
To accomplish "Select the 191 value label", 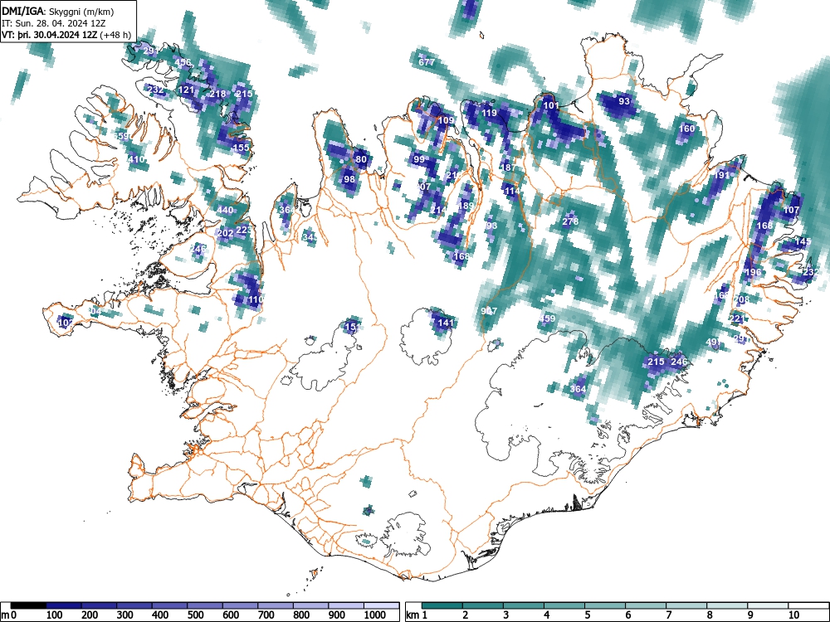I will [722, 175].
